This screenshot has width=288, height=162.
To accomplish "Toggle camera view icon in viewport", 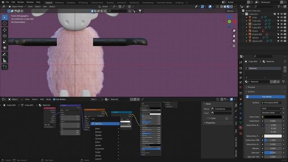I will point(234,41).
